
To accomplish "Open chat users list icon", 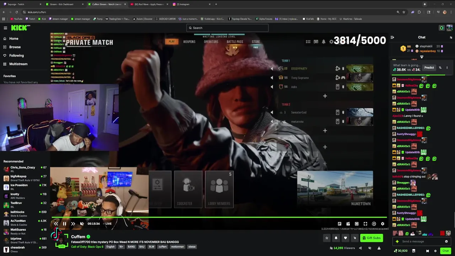I will pos(451,37).
